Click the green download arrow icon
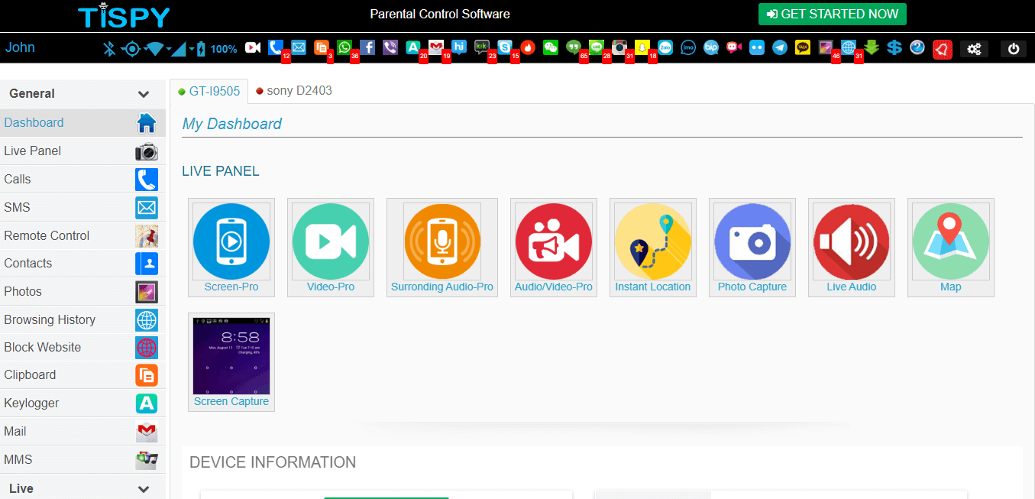This screenshot has height=499, width=1035. click(x=872, y=47)
